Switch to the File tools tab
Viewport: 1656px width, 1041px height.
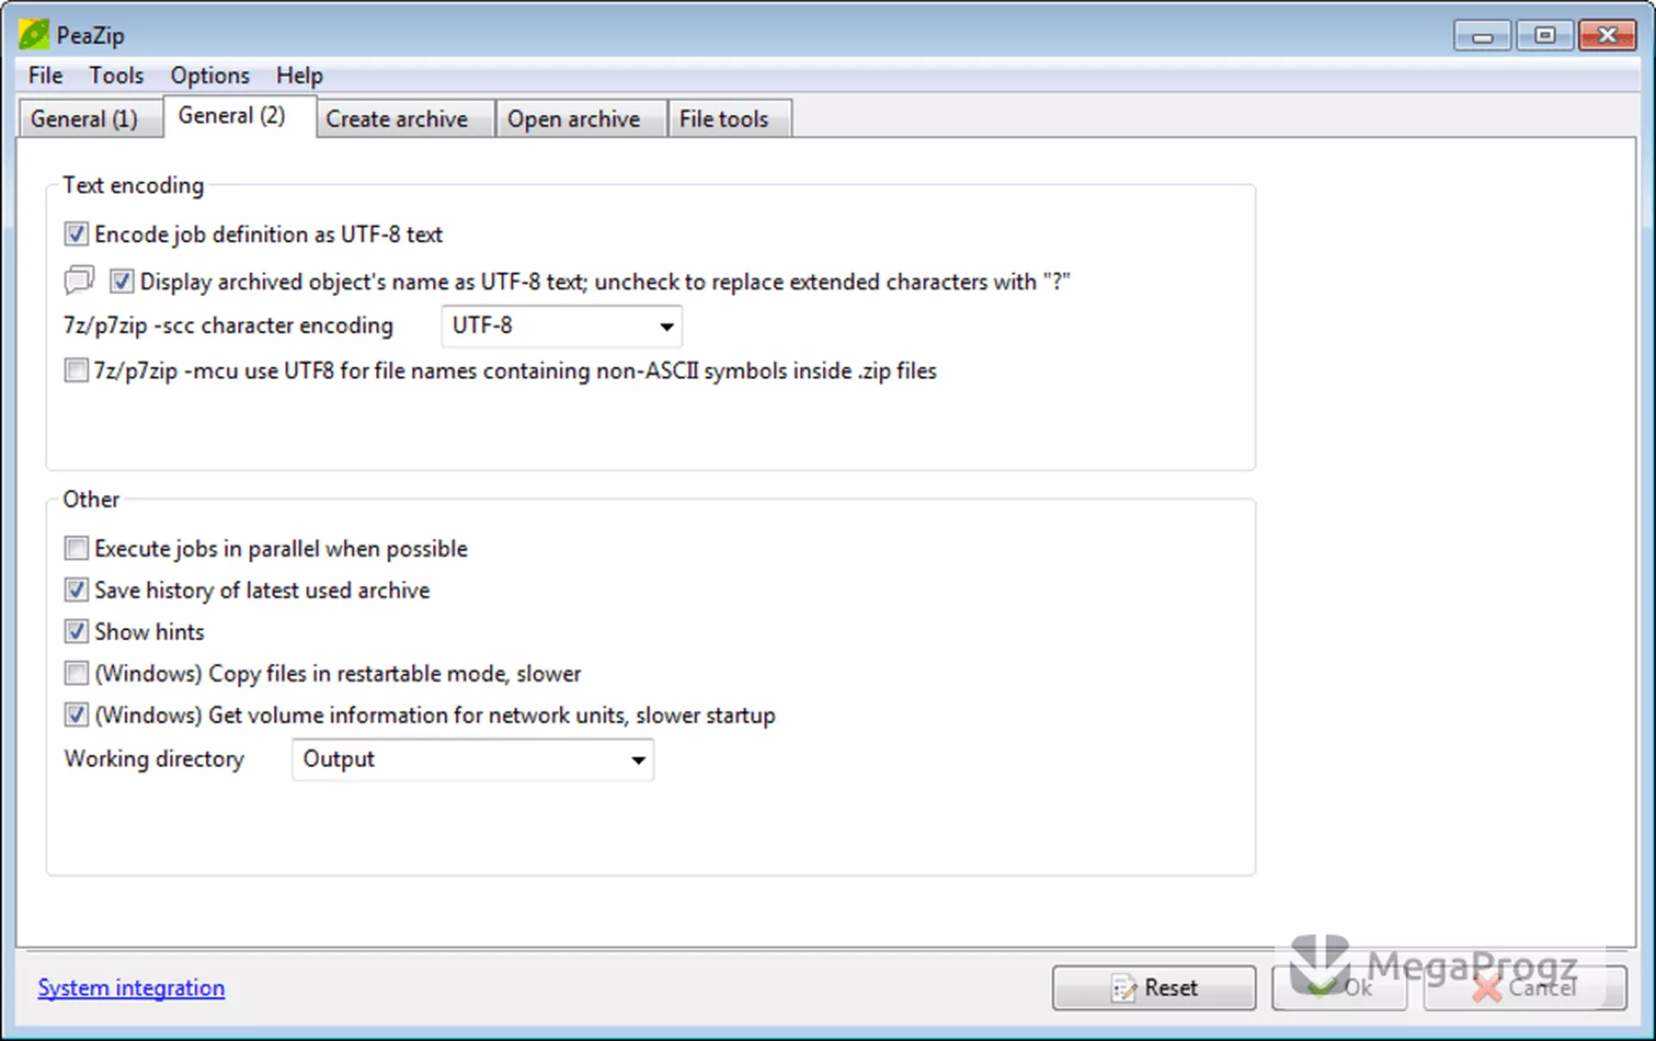(729, 119)
